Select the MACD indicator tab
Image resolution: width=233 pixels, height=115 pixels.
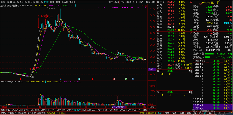(14, 110)
